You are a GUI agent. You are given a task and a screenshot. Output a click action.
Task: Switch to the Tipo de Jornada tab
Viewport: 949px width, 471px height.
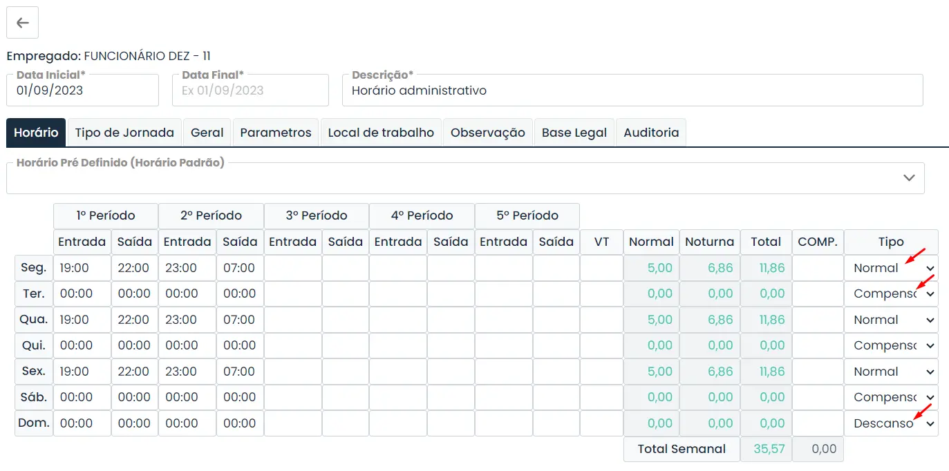(124, 133)
